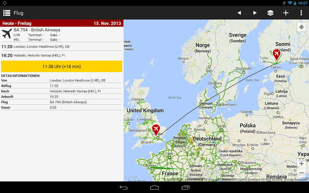This screenshot has width=309, height=193.
Task: Go to next day with right arrow
Action: [255, 13]
